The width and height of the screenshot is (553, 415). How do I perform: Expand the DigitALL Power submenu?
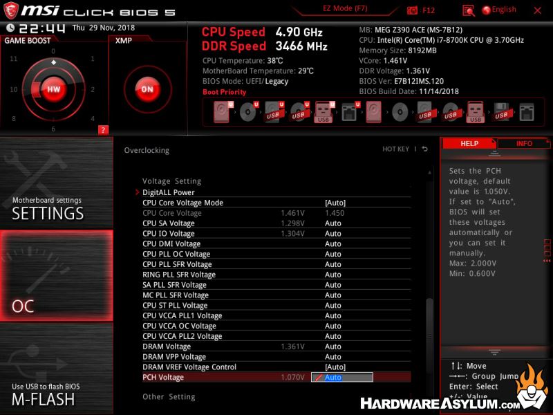169,192
